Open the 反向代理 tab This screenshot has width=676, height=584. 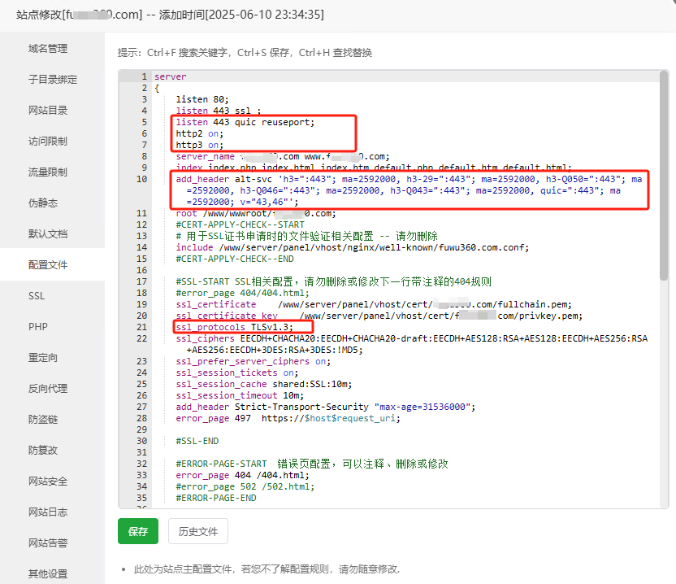48,389
